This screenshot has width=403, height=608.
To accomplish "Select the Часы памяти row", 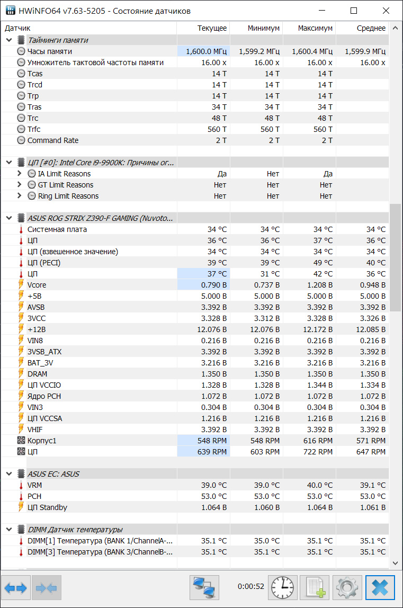I will (49, 51).
